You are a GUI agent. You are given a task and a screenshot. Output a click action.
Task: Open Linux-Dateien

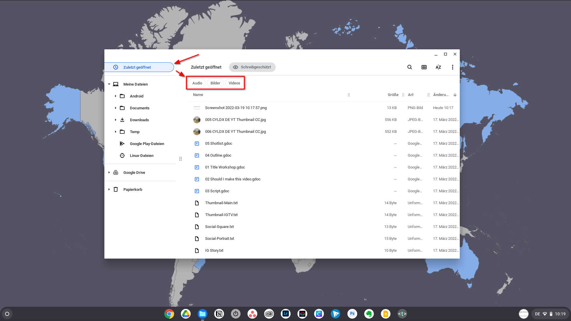coord(142,155)
